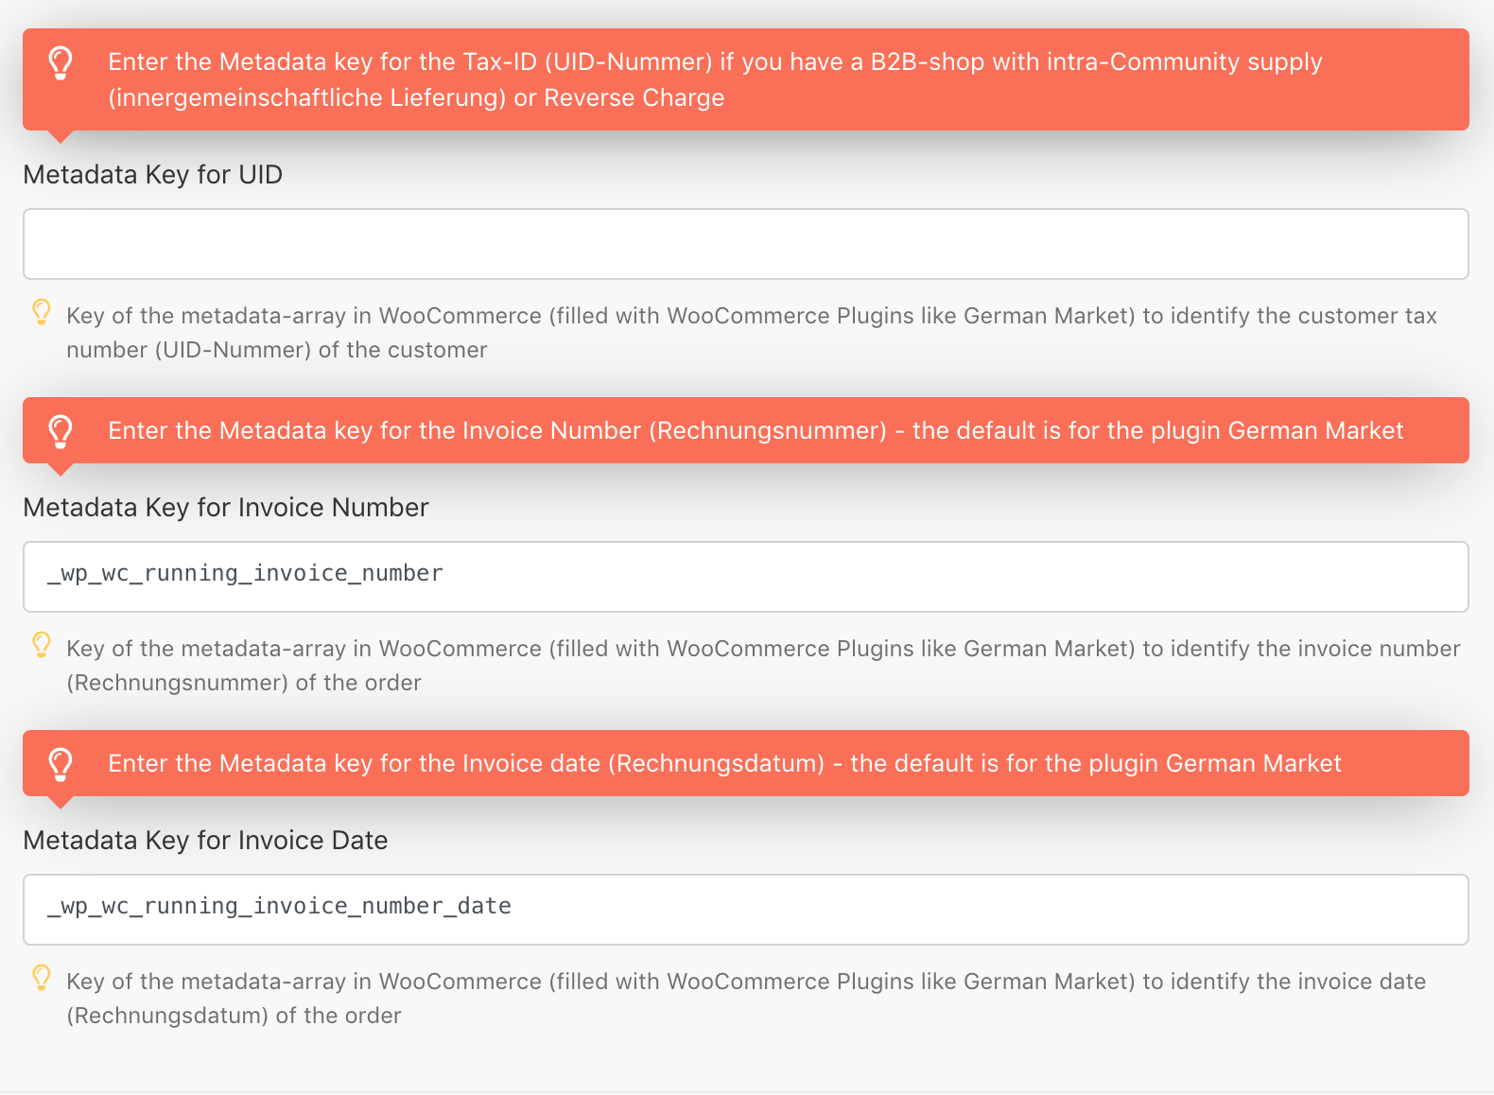Click the Invoice date (Rechnungsdatum) banner text

coord(724,764)
